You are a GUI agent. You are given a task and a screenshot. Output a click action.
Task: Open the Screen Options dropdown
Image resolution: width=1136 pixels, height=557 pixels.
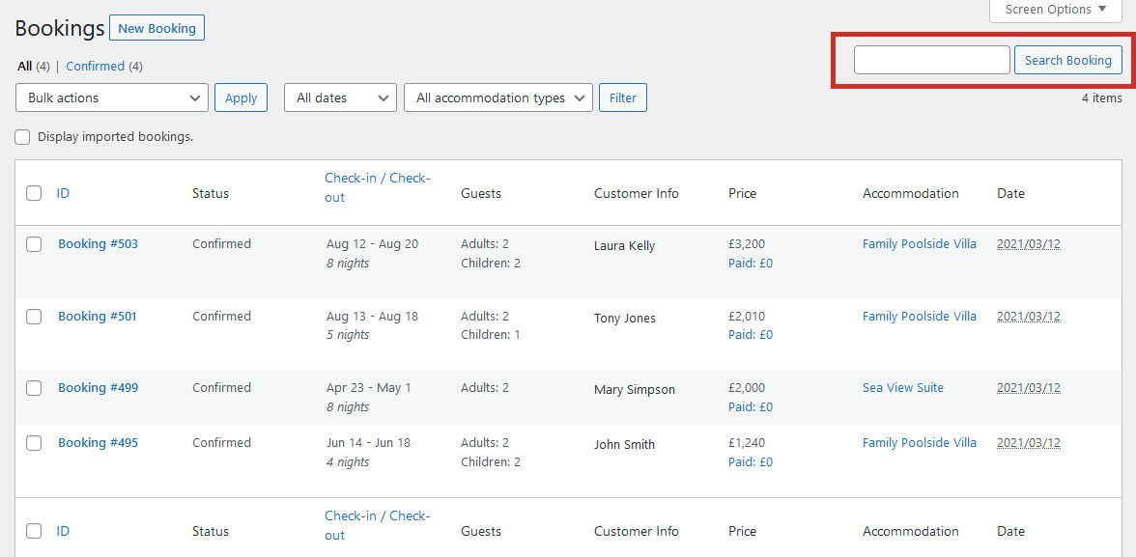(1056, 11)
